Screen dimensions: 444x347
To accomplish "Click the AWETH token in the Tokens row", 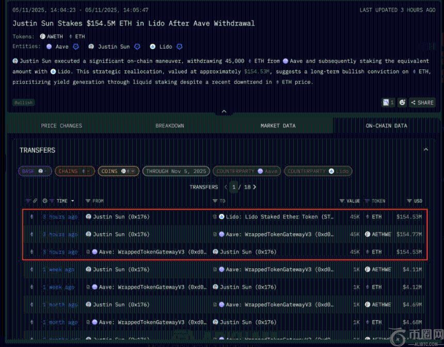I will [53, 37].
